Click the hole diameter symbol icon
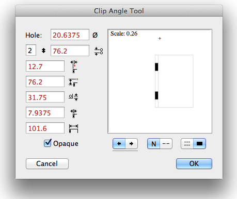The width and height of the screenshot is (237, 199). (95, 35)
